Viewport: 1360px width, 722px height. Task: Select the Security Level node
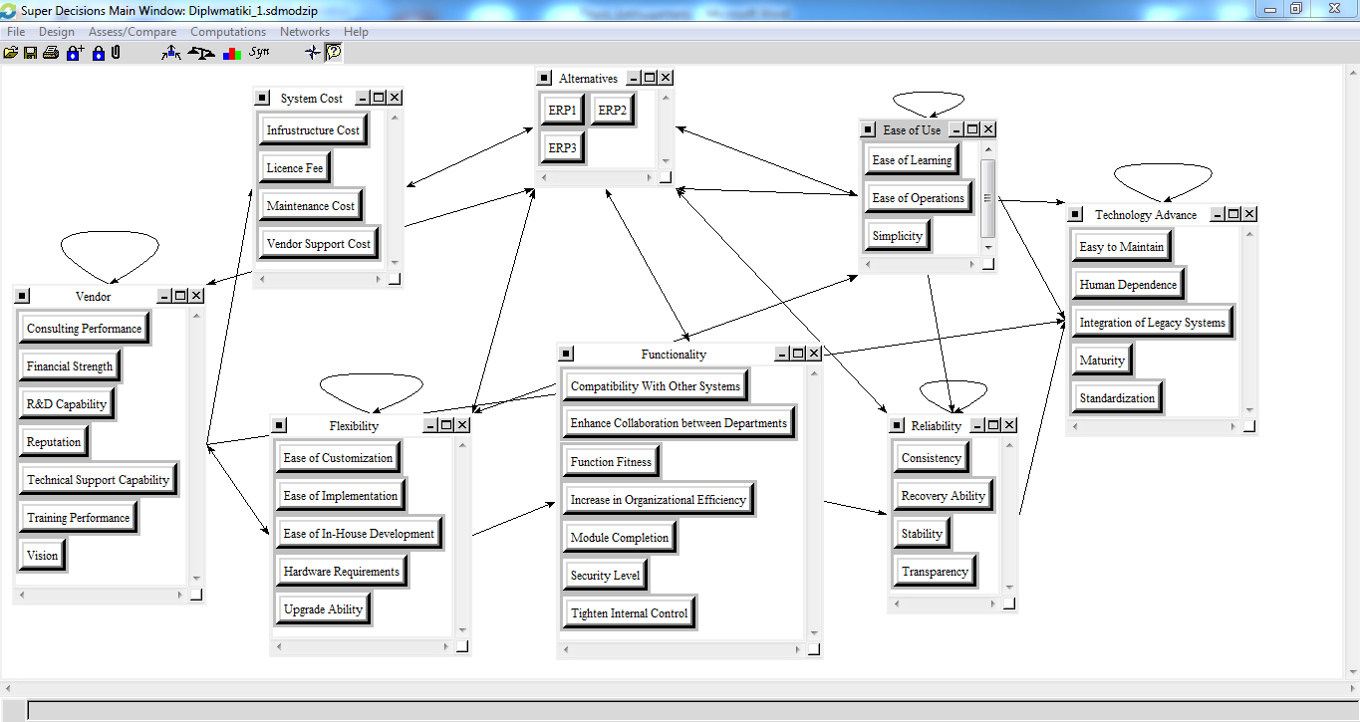[x=605, y=576]
